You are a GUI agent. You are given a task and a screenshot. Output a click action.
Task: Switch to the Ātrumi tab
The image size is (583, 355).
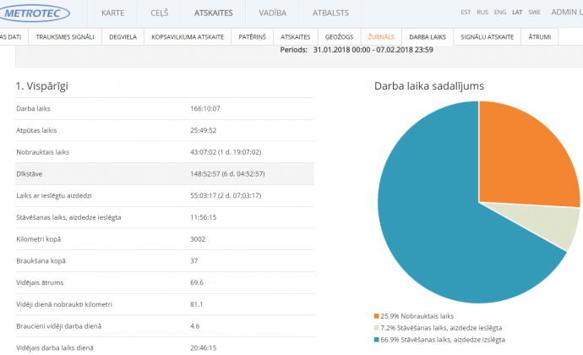coord(539,37)
